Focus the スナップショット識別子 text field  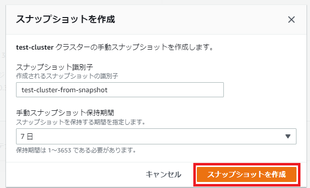120,90
